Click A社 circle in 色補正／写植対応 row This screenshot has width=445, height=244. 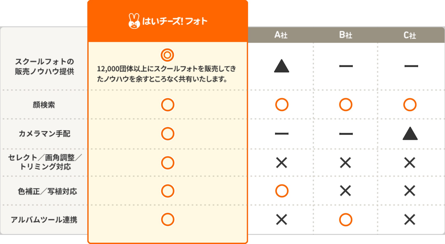[x=282, y=191]
